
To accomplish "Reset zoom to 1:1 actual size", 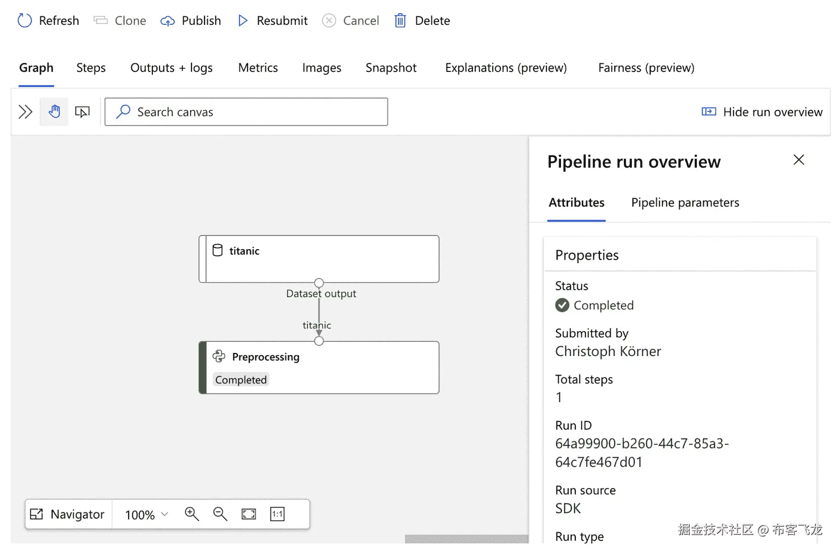I will (277, 514).
